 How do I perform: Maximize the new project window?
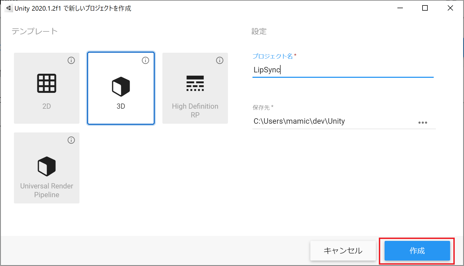click(425, 8)
